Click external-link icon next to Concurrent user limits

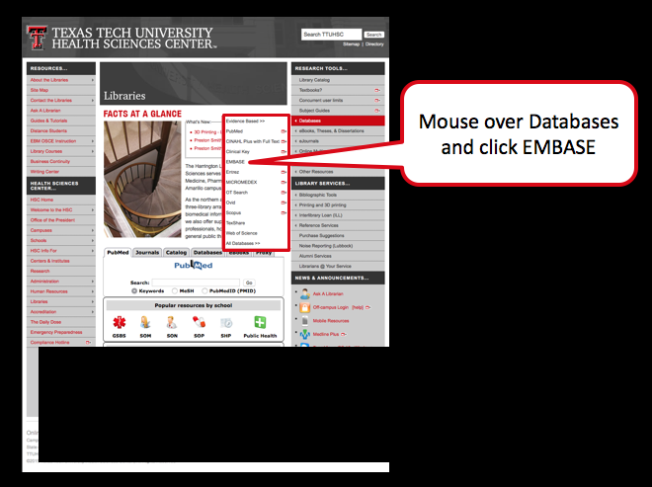(377, 100)
